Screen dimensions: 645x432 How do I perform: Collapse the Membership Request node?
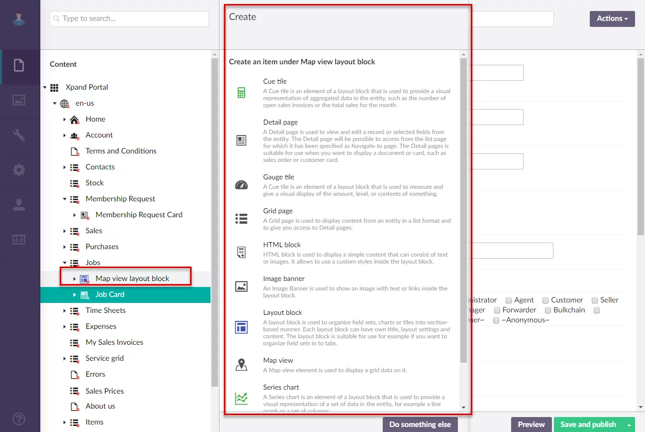[65, 199]
